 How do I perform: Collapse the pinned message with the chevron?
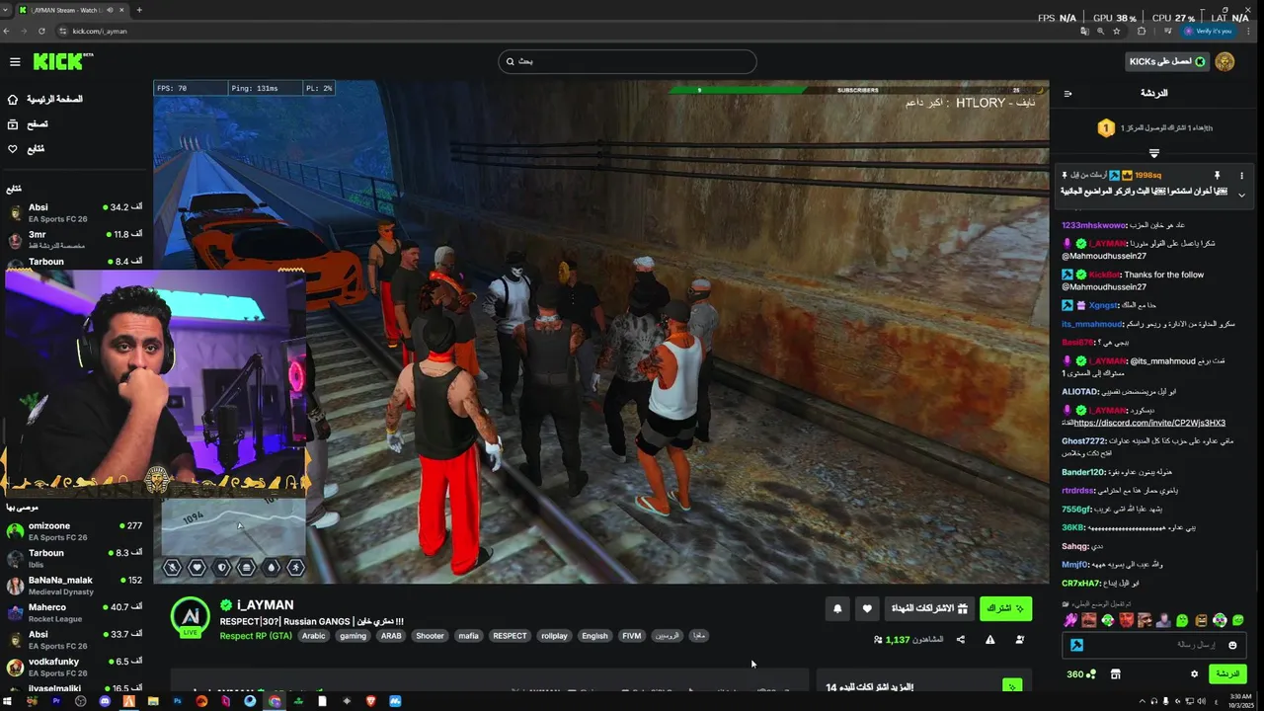(1241, 195)
